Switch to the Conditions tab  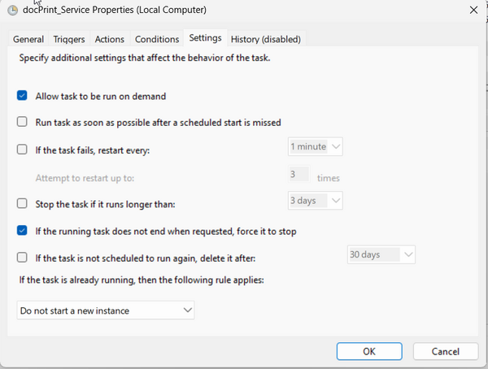coord(156,39)
